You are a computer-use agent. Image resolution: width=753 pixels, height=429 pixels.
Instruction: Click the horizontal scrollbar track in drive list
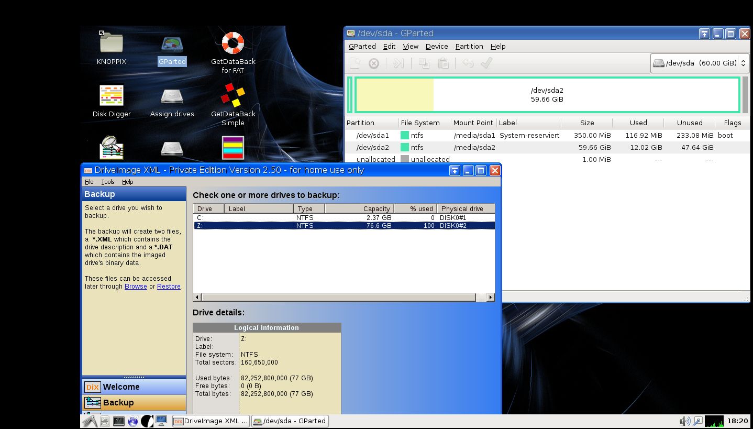tap(481, 298)
